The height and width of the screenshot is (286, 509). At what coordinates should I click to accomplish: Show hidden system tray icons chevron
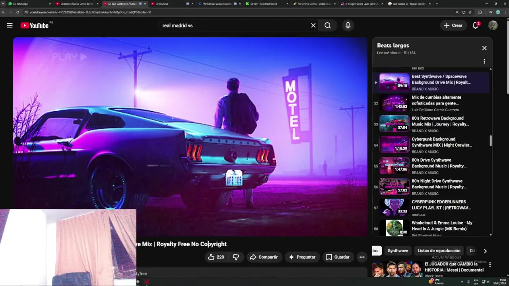(462, 282)
